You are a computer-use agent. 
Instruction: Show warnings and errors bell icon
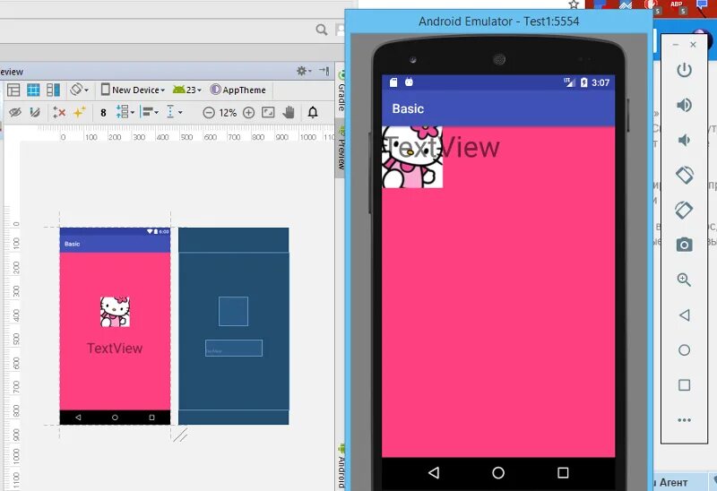pos(313,112)
